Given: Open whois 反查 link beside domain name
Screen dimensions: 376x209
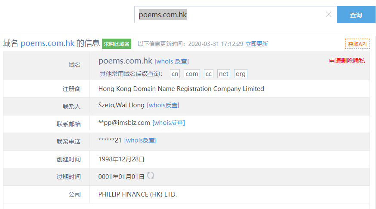Looking at the screenshot, I should pos(172,61).
